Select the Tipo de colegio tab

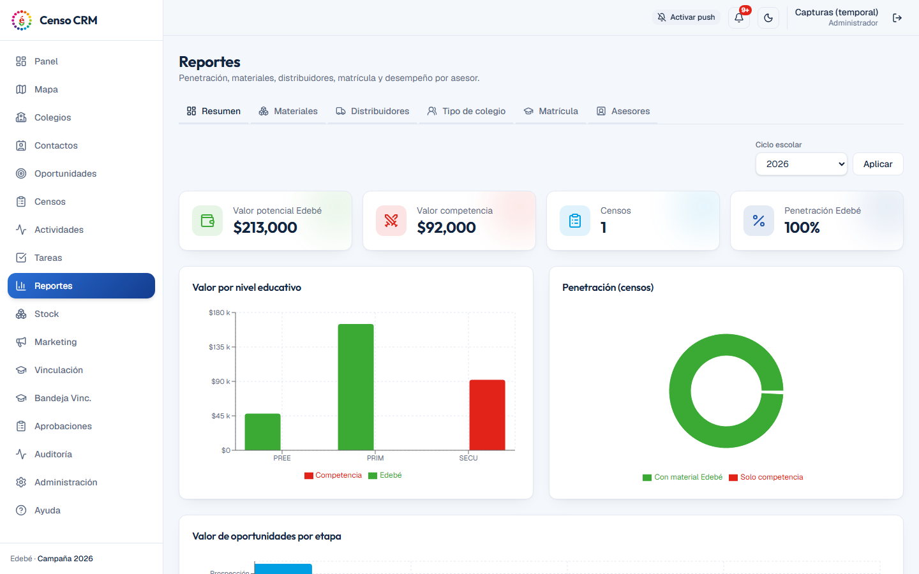pos(467,111)
